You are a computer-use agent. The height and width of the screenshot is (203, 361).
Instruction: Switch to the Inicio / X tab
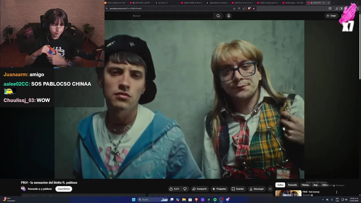tap(166, 3)
